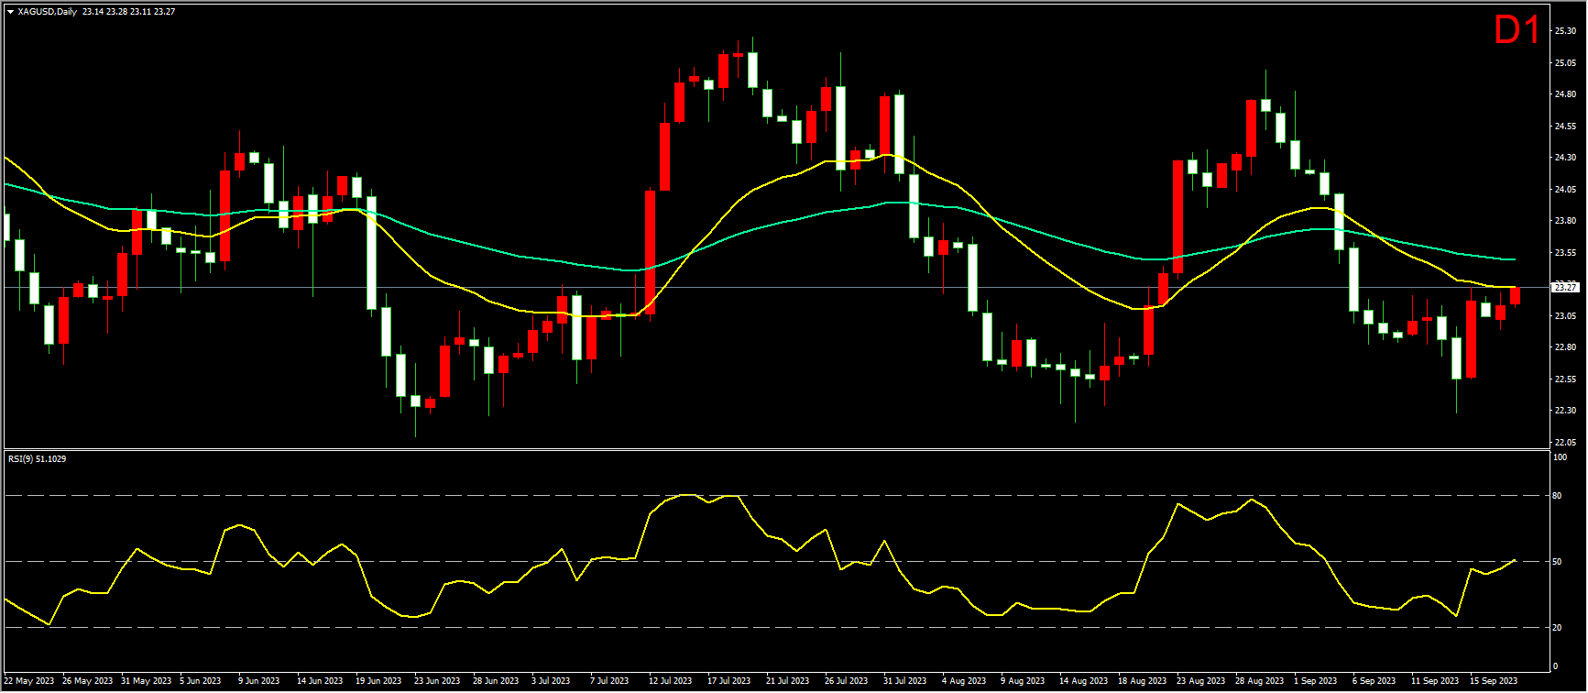Click the 23.55 price axis label
This screenshot has width=1588, height=693.
click(x=1565, y=253)
